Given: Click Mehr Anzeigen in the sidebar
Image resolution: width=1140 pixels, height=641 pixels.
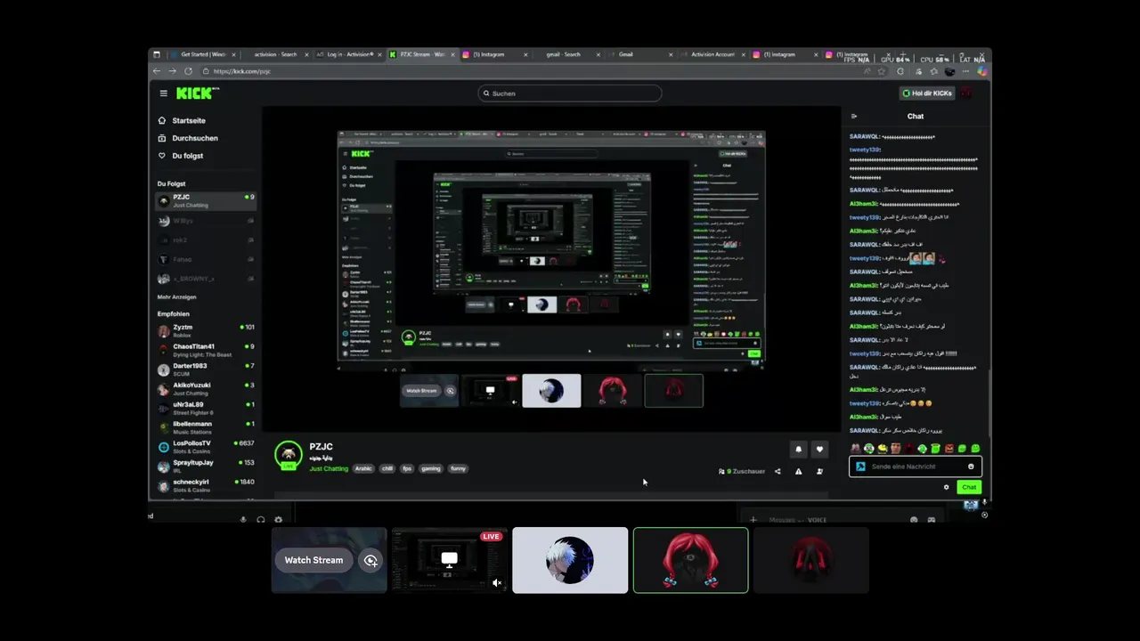Looking at the screenshot, I should point(177,297).
